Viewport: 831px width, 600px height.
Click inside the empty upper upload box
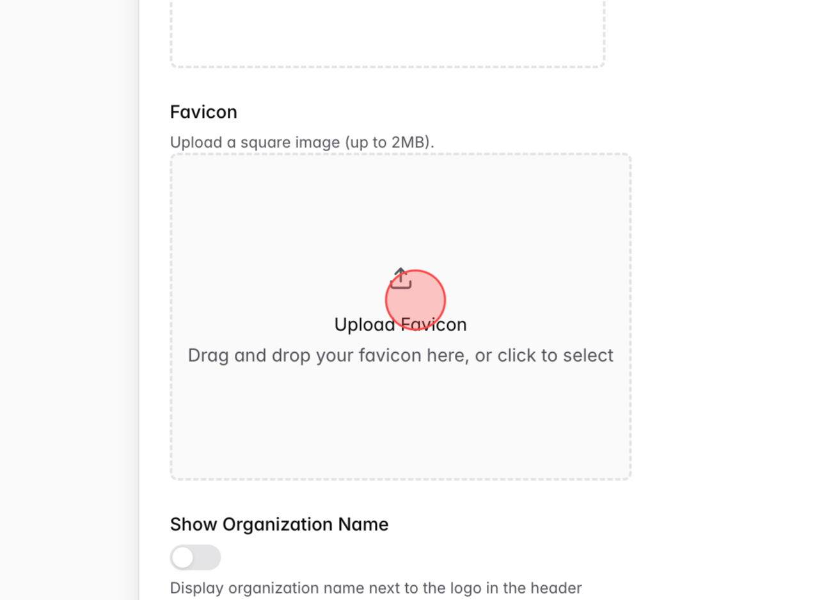(387, 32)
